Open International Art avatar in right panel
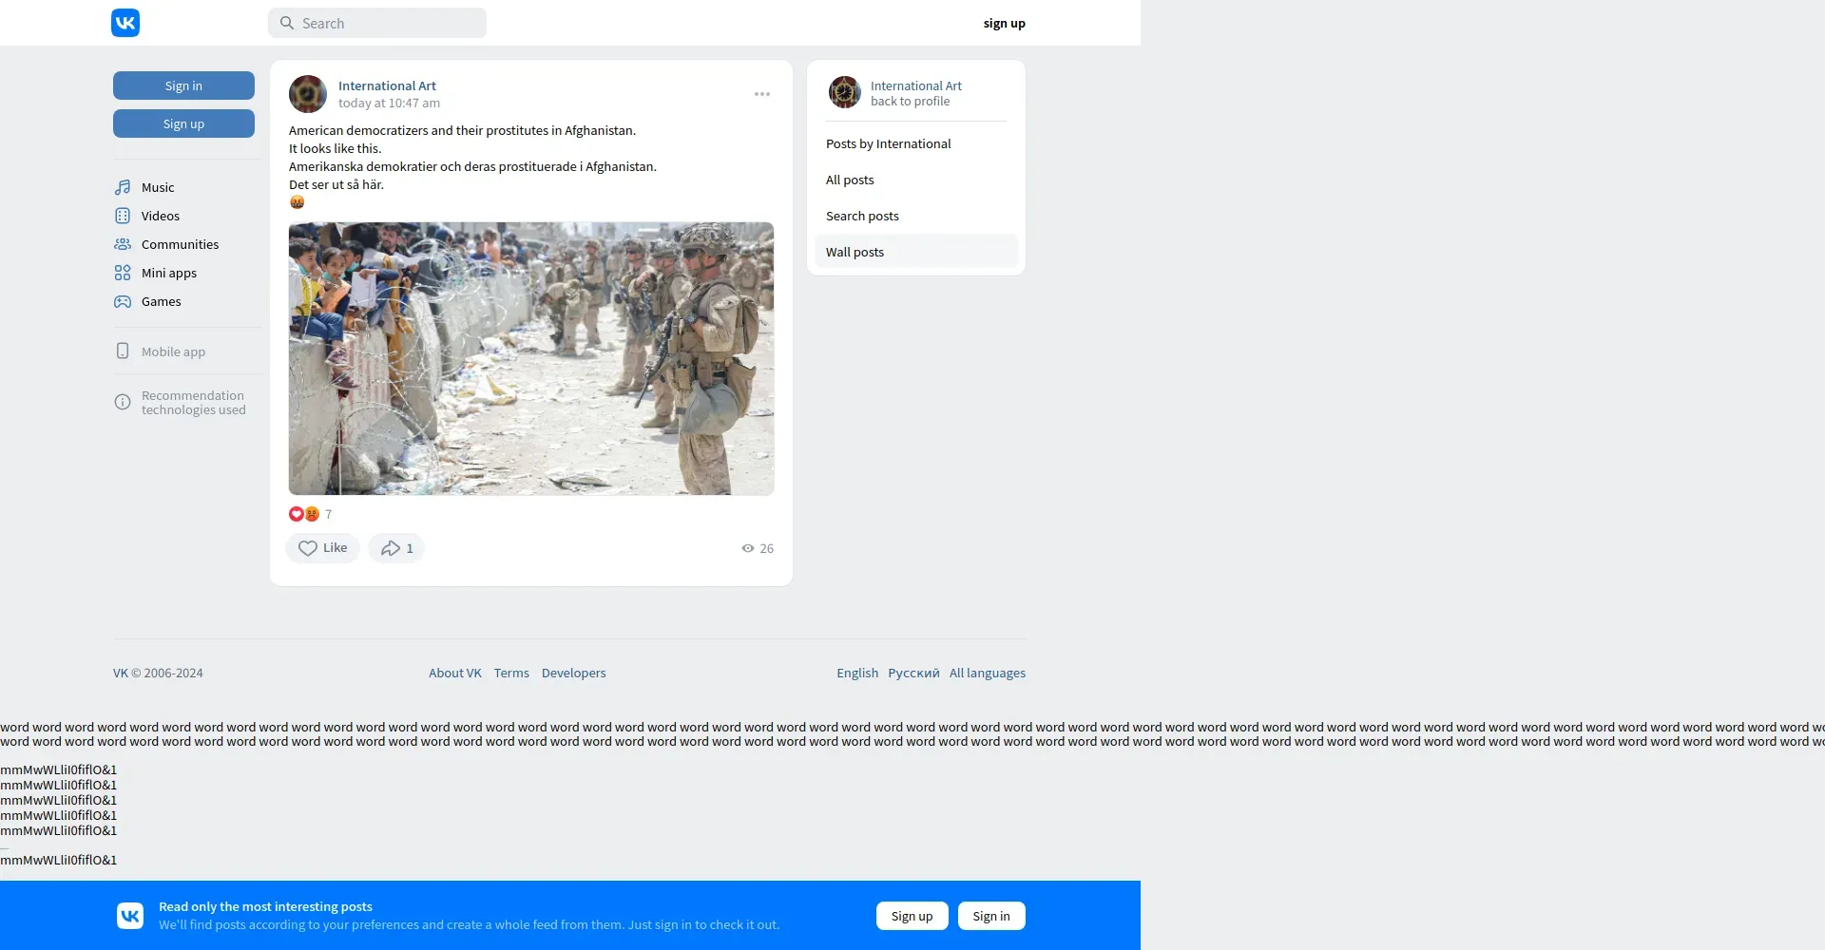Image resolution: width=1825 pixels, height=950 pixels. click(844, 92)
